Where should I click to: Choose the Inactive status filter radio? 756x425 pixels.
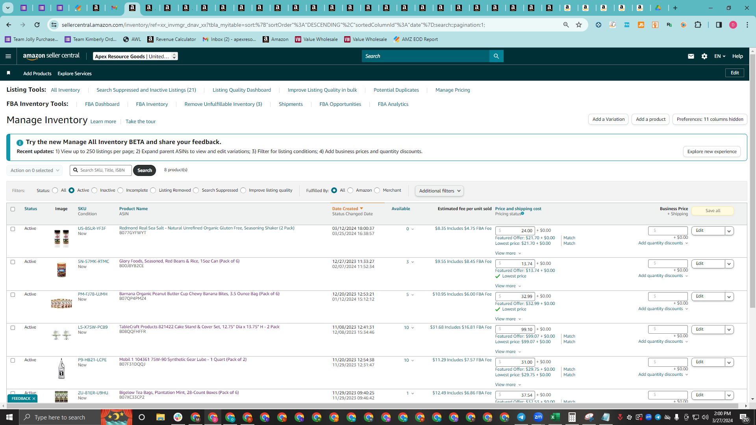[94, 190]
